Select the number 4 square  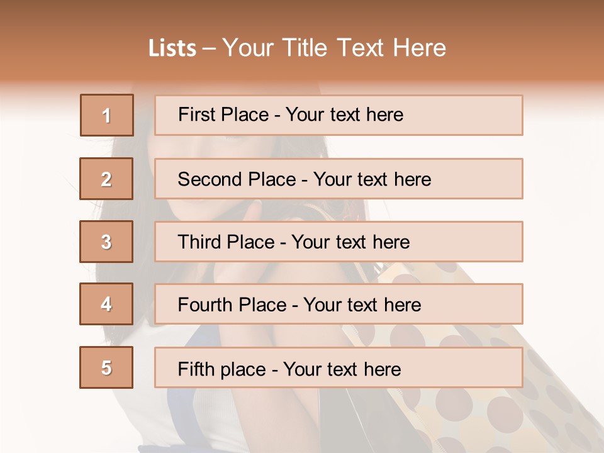click(106, 304)
